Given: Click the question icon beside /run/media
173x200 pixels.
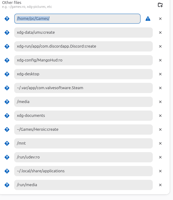Looking at the screenshot, I should [7, 185].
